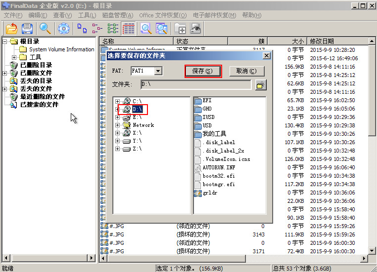Open the 编辑(E) menu

[38, 15]
